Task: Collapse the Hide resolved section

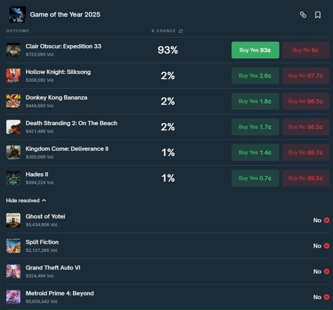Action: pos(26,200)
